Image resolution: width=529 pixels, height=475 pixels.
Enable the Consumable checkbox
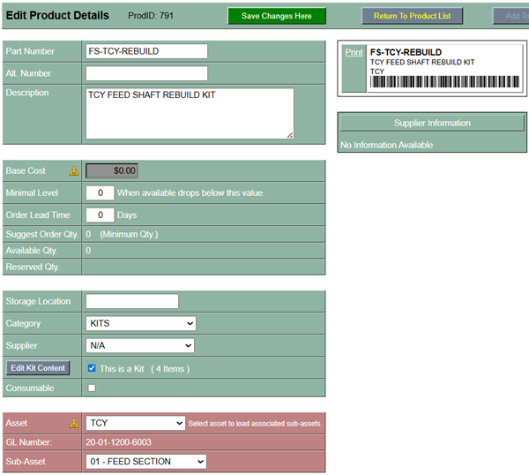click(92, 388)
